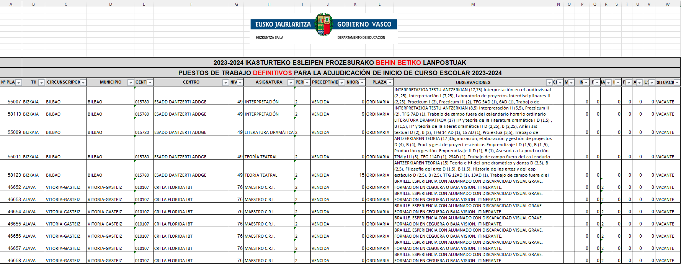Select column H header
The width and height of the screenshot is (681, 264).
pos(269,4)
